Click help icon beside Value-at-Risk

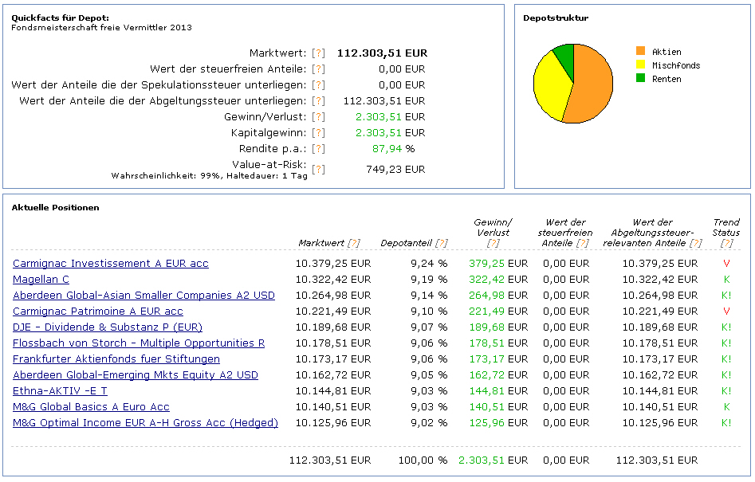pyautogui.click(x=318, y=169)
